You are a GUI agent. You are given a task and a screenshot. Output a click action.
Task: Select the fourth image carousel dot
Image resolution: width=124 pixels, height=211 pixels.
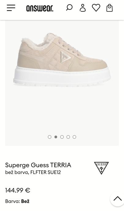tap(68, 137)
